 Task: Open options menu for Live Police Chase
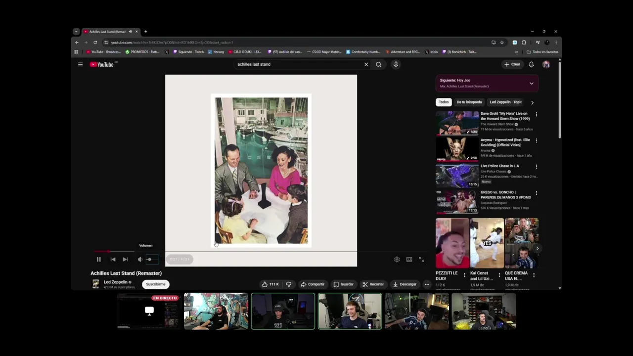536,167
